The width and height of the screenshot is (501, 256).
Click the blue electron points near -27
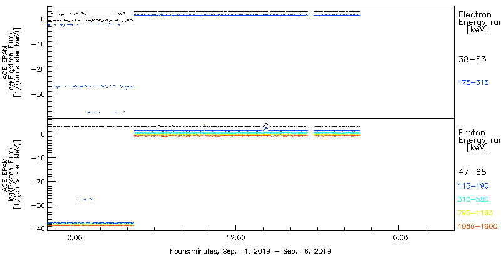coord(93,86)
